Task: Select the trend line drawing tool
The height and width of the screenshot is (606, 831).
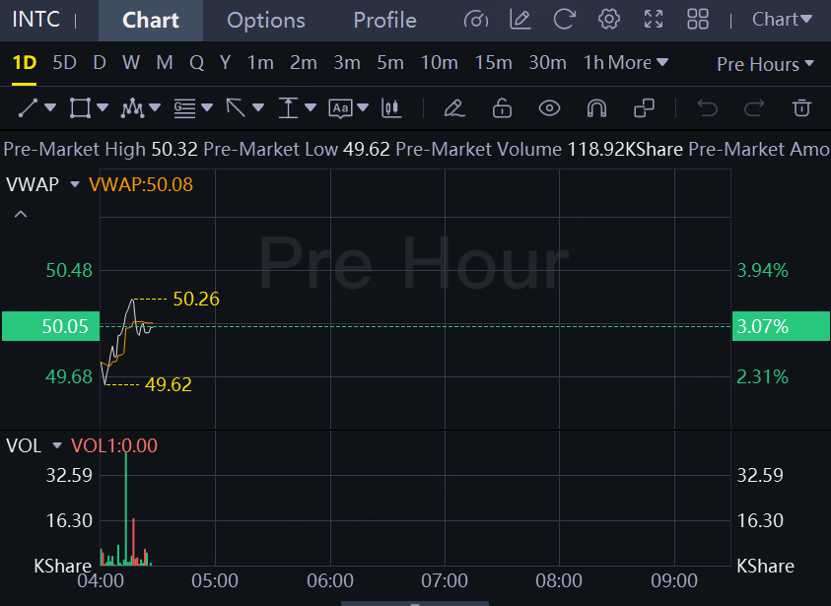Action: click(29, 107)
